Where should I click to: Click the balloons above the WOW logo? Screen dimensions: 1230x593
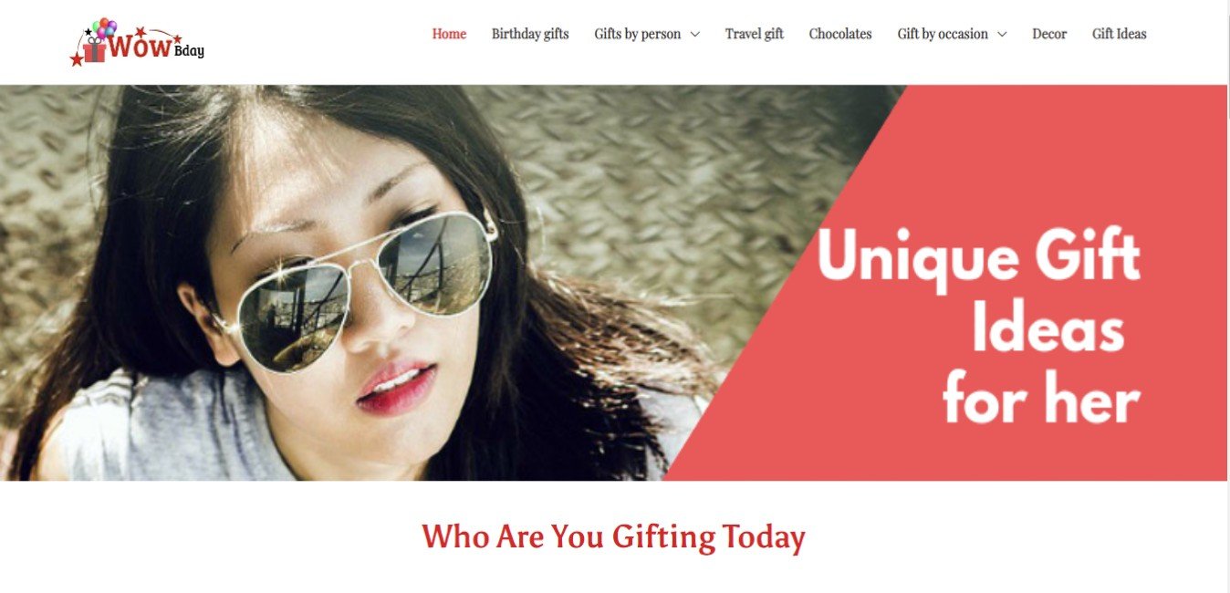105,27
